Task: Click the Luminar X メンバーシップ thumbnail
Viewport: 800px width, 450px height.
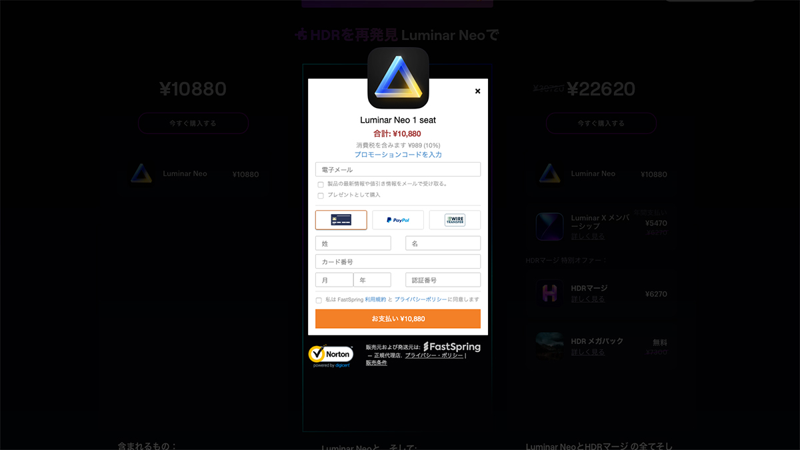Action: pyautogui.click(x=550, y=227)
